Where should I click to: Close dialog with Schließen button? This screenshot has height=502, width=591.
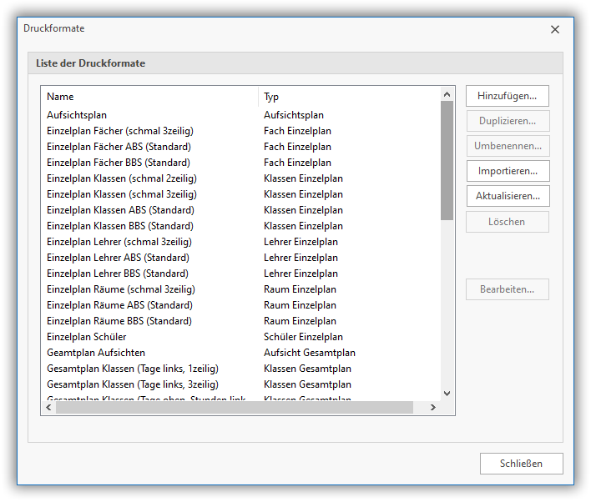pyautogui.click(x=521, y=464)
